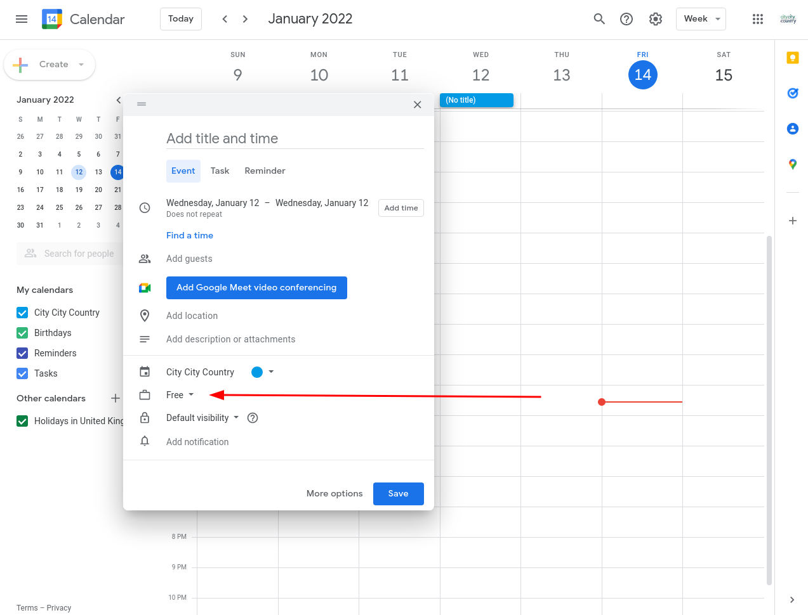Click the start date Wednesday, January 12
Image resolution: width=808 pixels, height=615 pixels.
(213, 203)
